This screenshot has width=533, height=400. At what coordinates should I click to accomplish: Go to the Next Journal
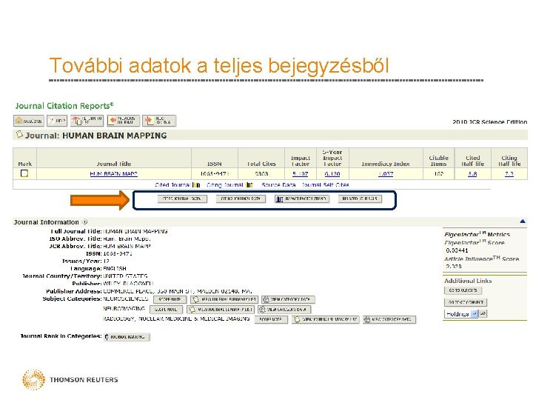tap(159, 121)
